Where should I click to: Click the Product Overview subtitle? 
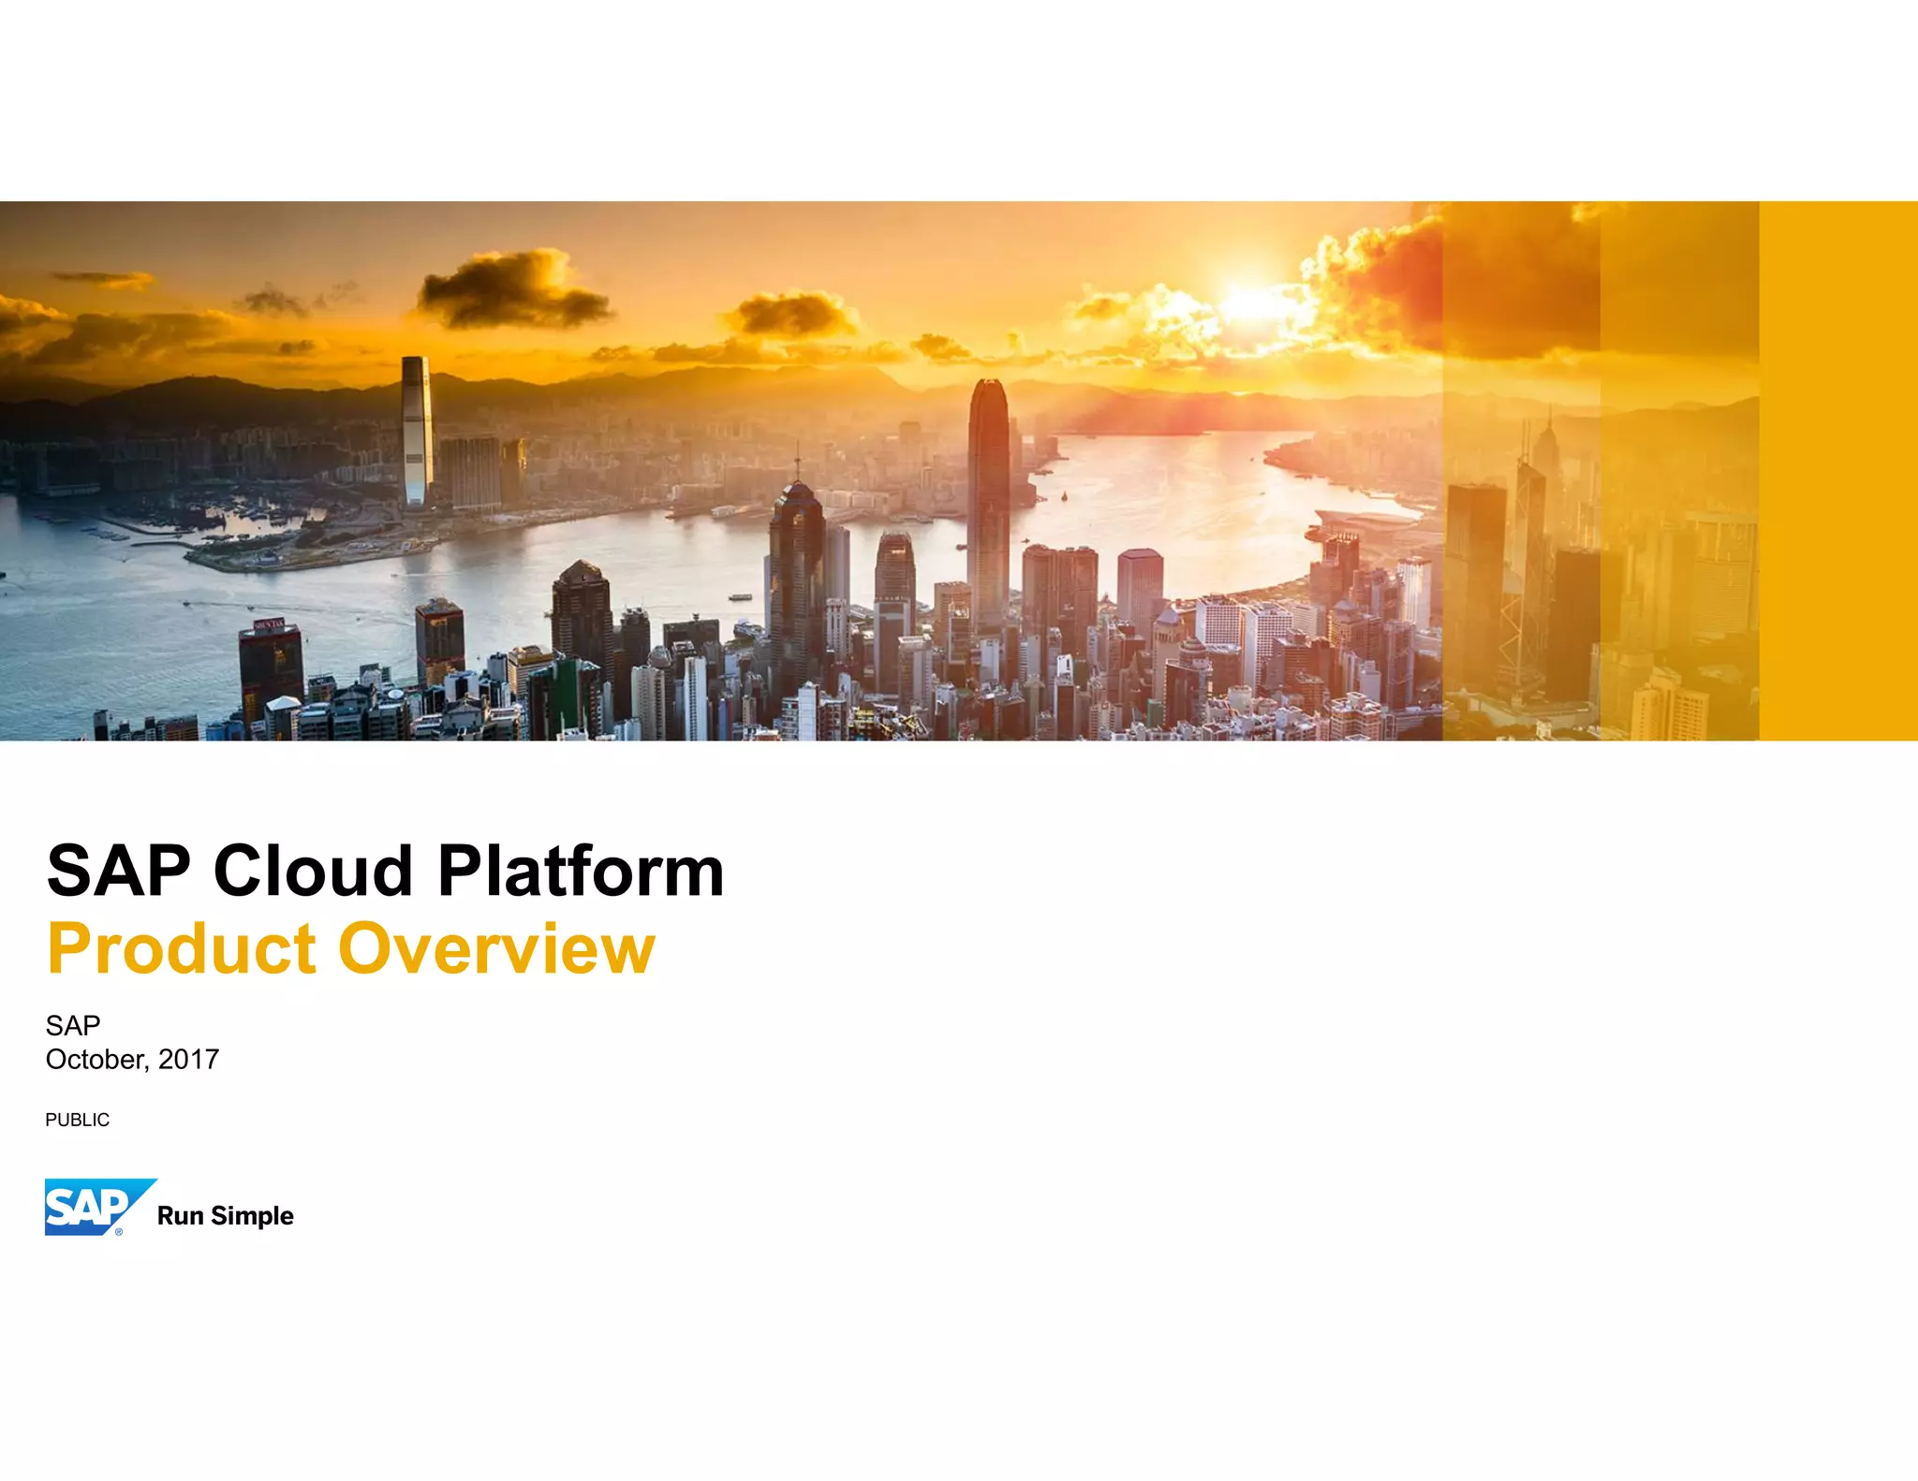click(350, 948)
